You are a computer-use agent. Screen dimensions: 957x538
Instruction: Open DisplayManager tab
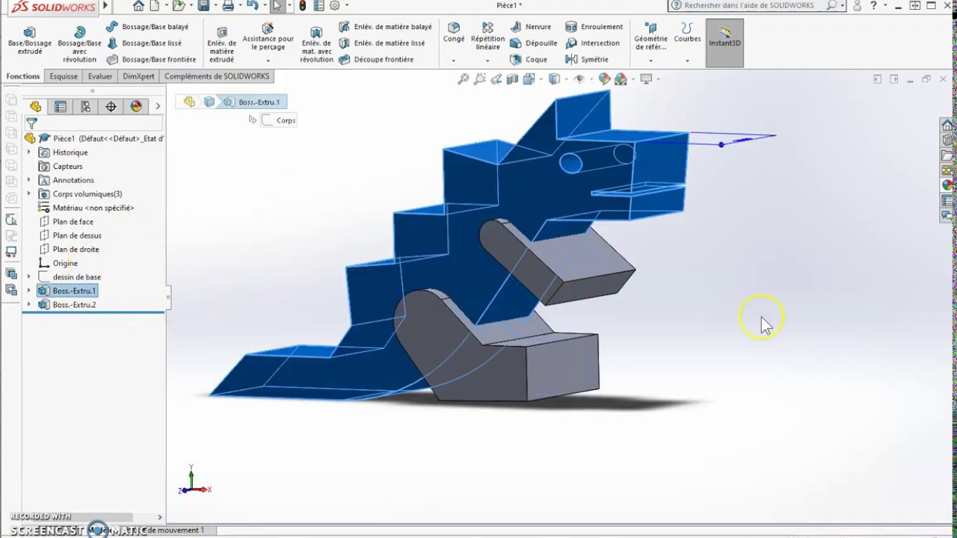[136, 107]
